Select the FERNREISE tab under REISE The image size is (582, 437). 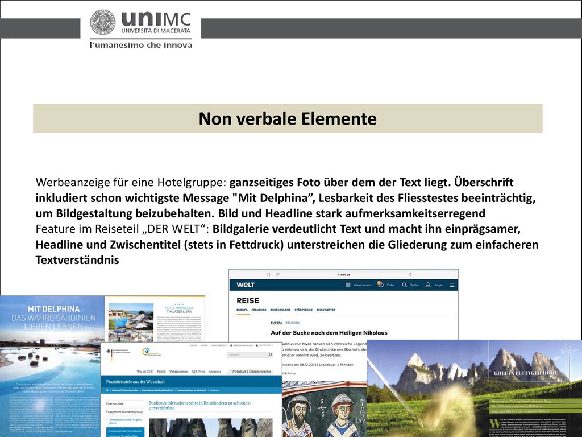(x=259, y=310)
